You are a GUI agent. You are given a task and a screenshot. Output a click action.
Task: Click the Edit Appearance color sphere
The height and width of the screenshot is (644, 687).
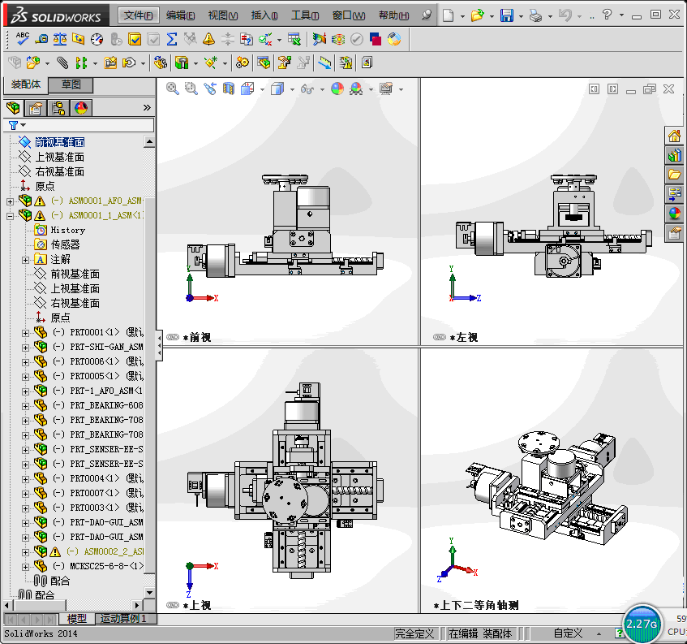[x=337, y=89]
